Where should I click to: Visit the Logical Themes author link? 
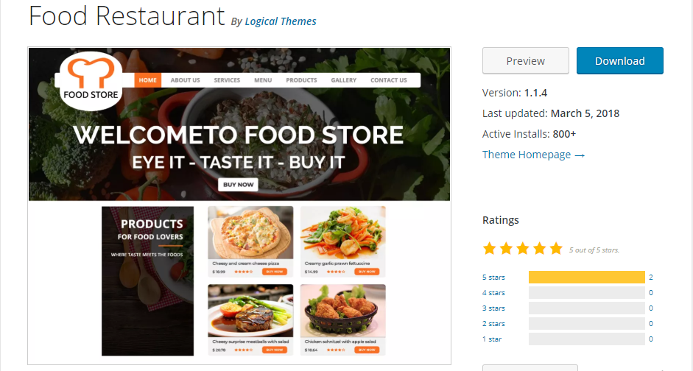pyautogui.click(x=281, y=21)
